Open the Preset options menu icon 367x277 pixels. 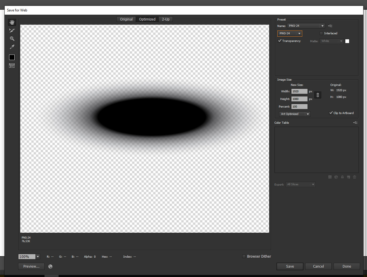pos(330,26)
